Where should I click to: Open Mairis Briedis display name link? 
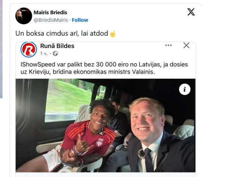point(50,12)
